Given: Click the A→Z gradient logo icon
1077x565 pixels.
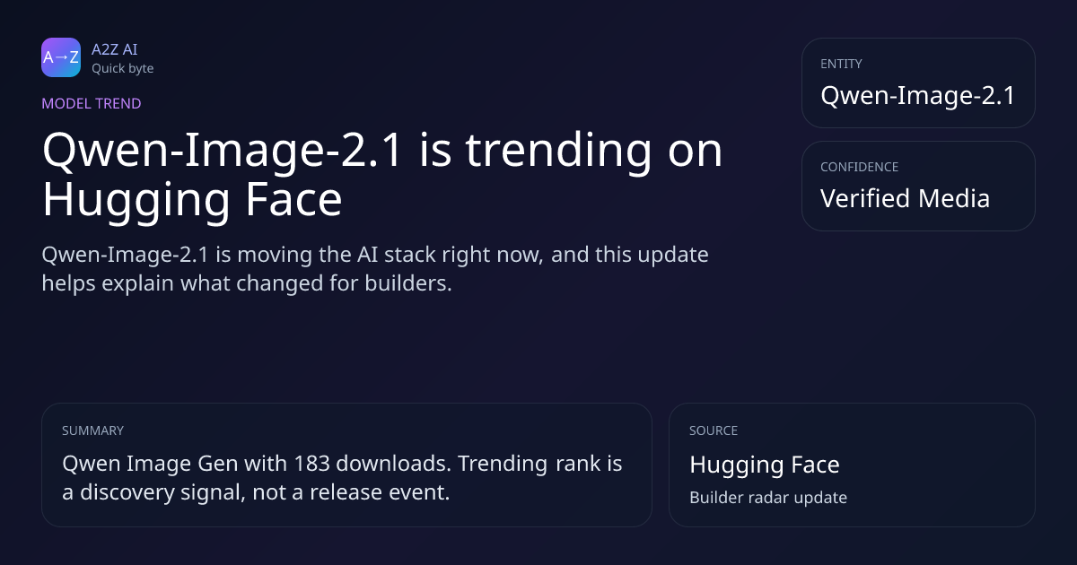Looking at the screenshot, I should coord(61,57).
